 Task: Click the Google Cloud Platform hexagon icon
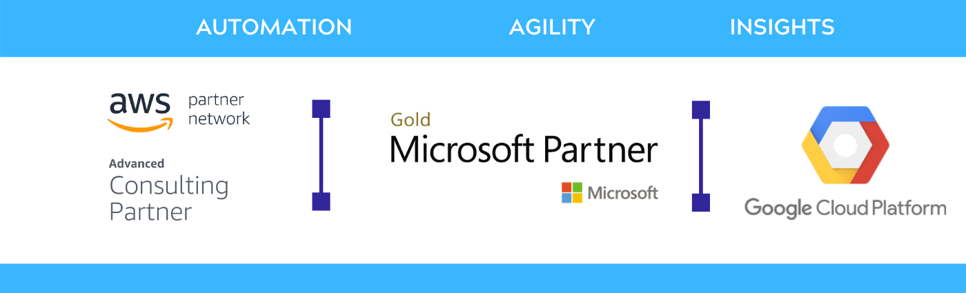[x=845, y=145]
